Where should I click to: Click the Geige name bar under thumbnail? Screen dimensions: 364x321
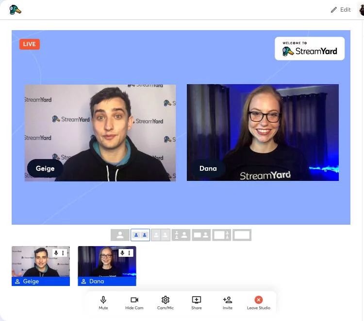point(41,281)
